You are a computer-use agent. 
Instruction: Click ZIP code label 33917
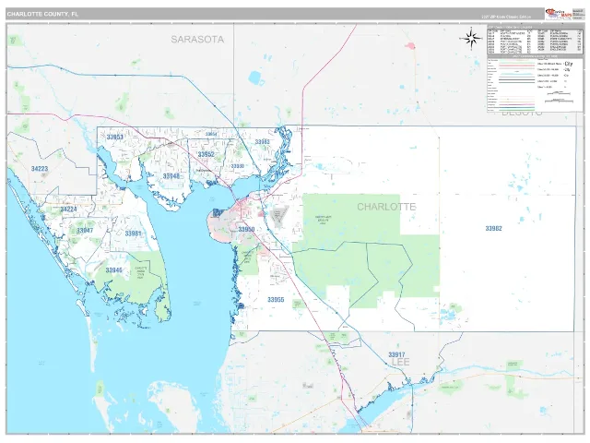[x=396, y=354]
